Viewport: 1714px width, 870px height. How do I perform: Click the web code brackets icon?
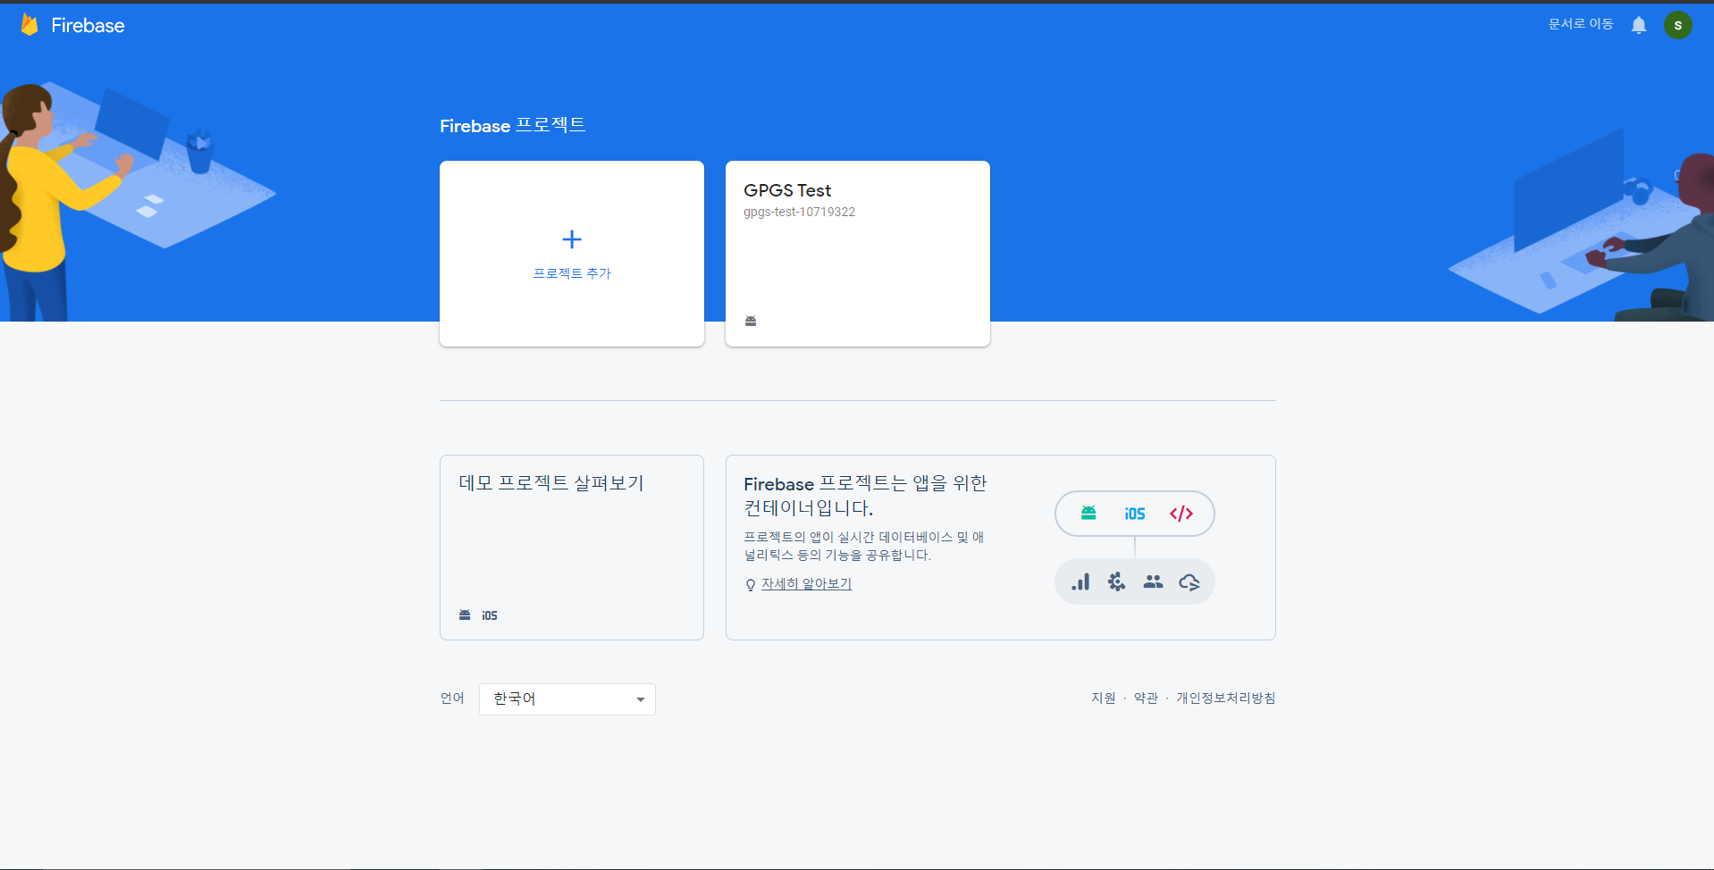(1181, 514)
